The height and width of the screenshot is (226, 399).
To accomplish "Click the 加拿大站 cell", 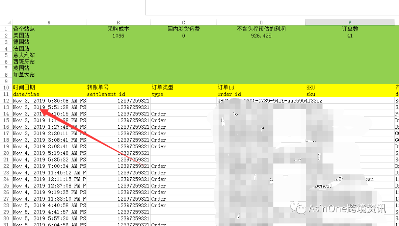I will pos(49,74).
